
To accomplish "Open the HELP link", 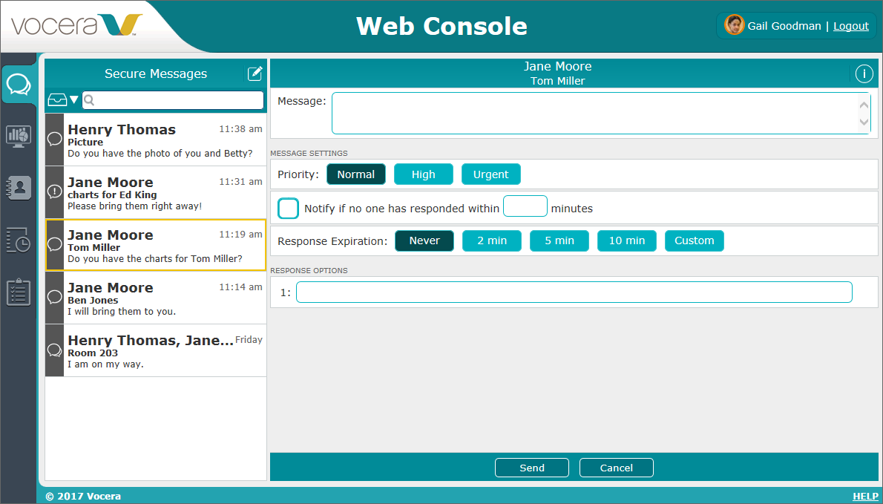I will coord(865,496).
